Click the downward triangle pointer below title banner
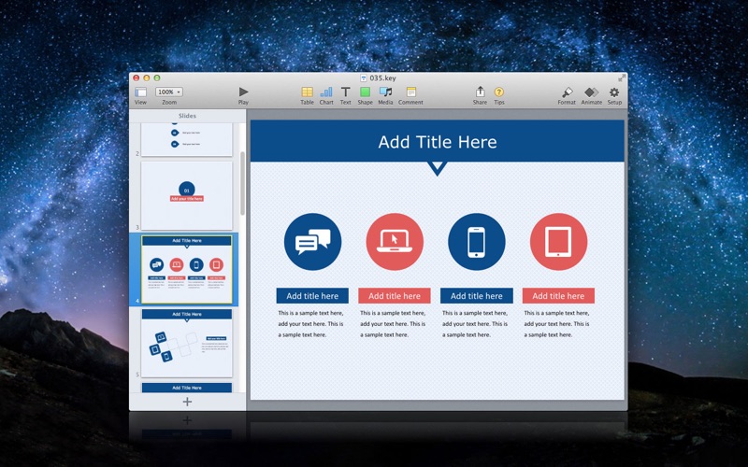 coord(437,168)
